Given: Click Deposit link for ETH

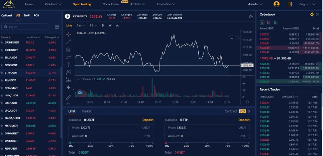Looking at the screenshot, I should tap(244, 120).
